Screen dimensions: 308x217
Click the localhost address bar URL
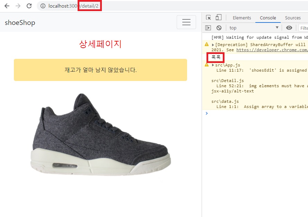point(73,6)
